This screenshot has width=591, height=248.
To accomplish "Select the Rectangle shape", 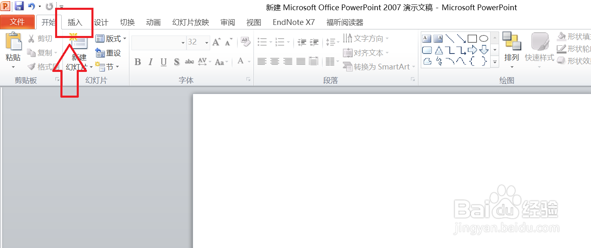I will [472, 39].
